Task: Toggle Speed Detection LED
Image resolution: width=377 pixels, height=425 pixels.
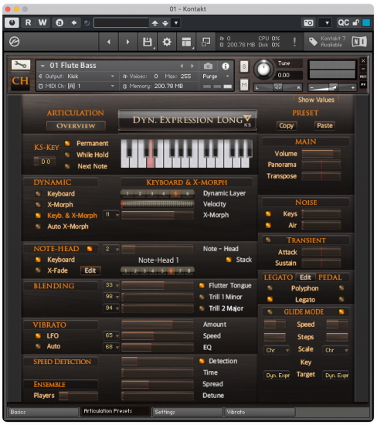Action: click(x=202, y=361)
